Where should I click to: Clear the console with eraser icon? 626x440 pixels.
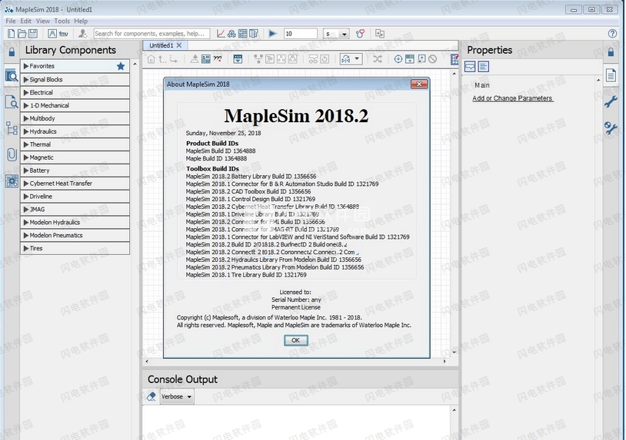tap(152, 396)
